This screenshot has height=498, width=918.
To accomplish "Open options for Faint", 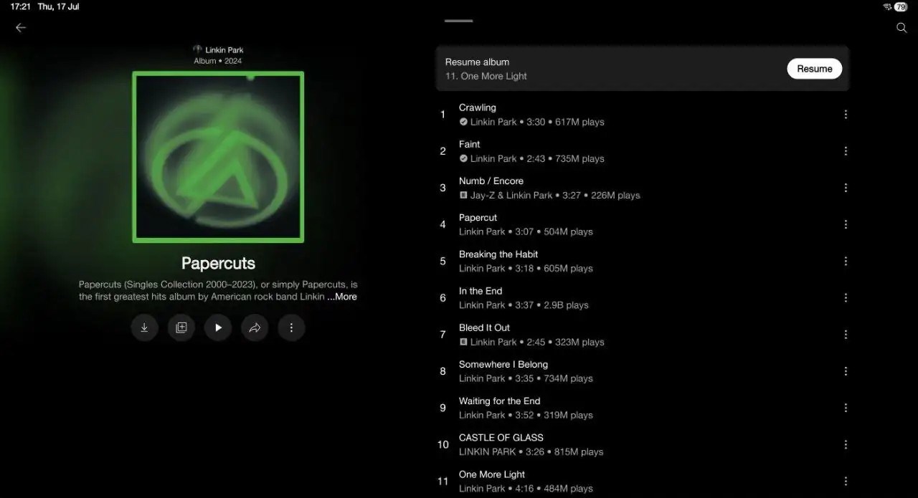I will point(846,151).
